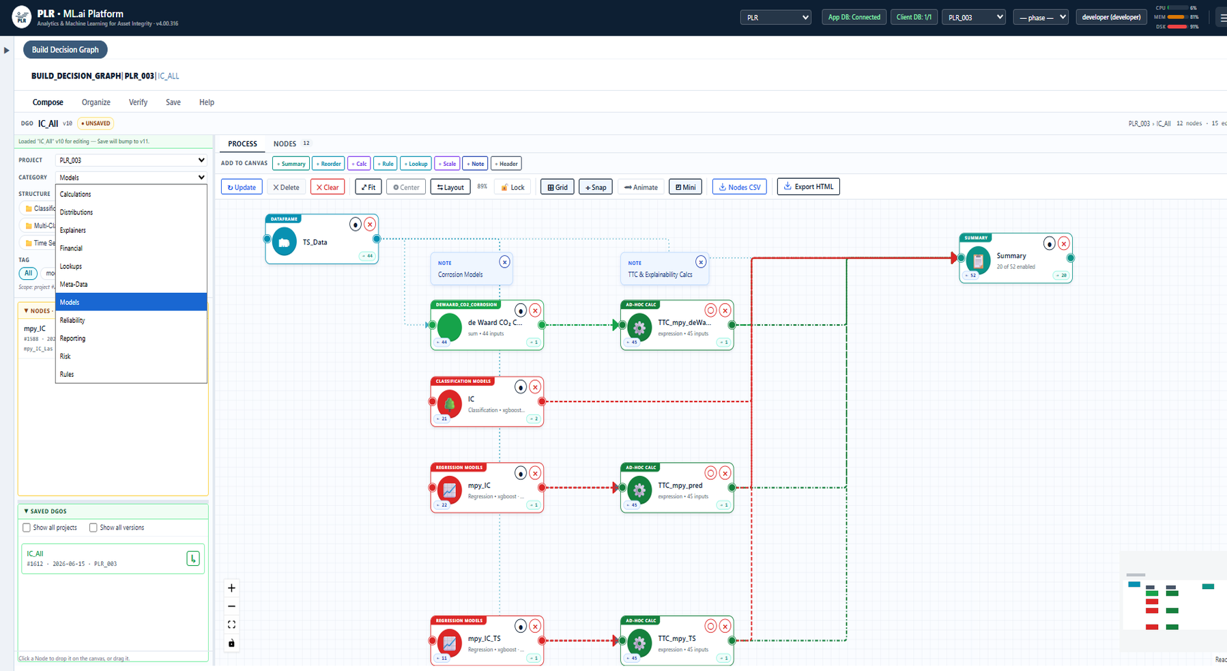Viewport: 1227px width, 671px height.
Task: Select Reliability in category list
Action: click(131, 320)
